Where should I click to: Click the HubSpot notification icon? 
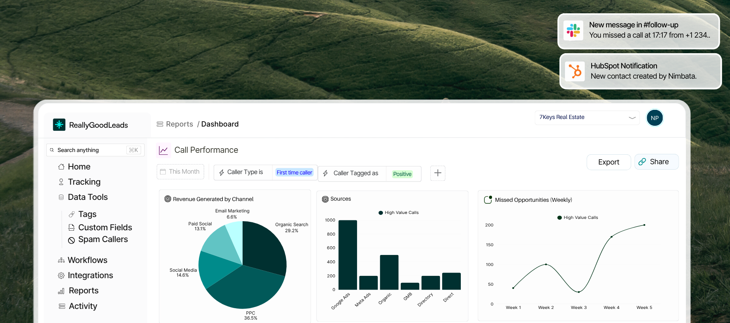[574, 71]
